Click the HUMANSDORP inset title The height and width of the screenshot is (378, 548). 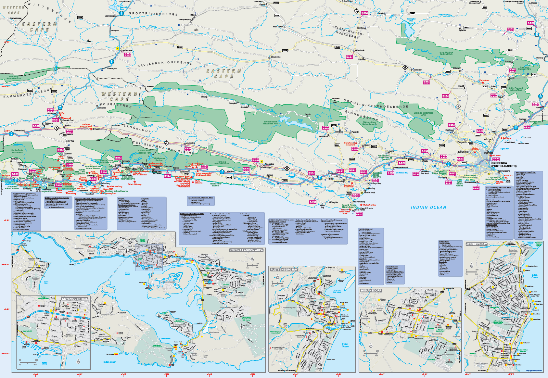[x=371, y=290]
